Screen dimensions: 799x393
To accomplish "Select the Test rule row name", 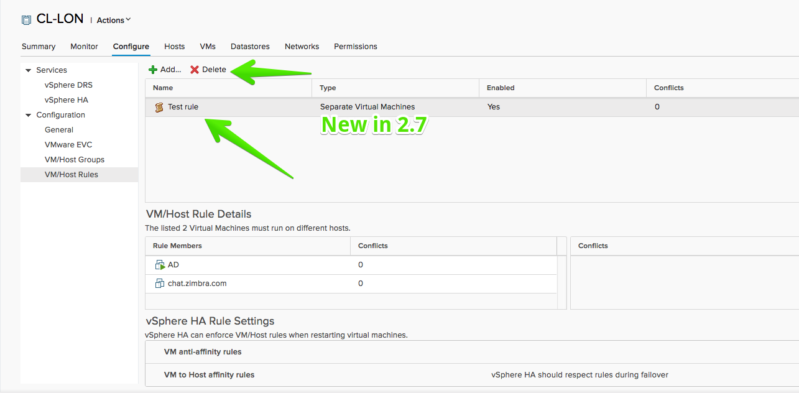I will coord(183,107).
